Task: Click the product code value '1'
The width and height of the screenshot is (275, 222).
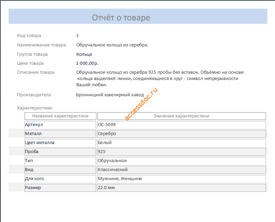Action: (x=77, y=36)
